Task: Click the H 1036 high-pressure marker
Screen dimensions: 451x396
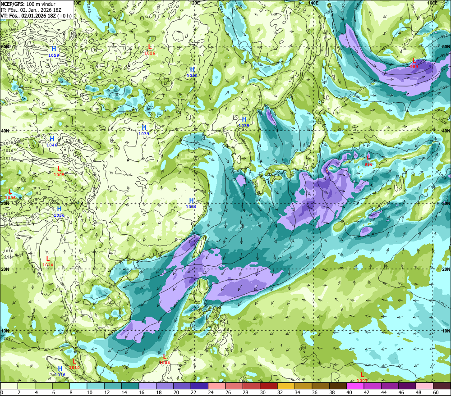Action: click(59, 212)
